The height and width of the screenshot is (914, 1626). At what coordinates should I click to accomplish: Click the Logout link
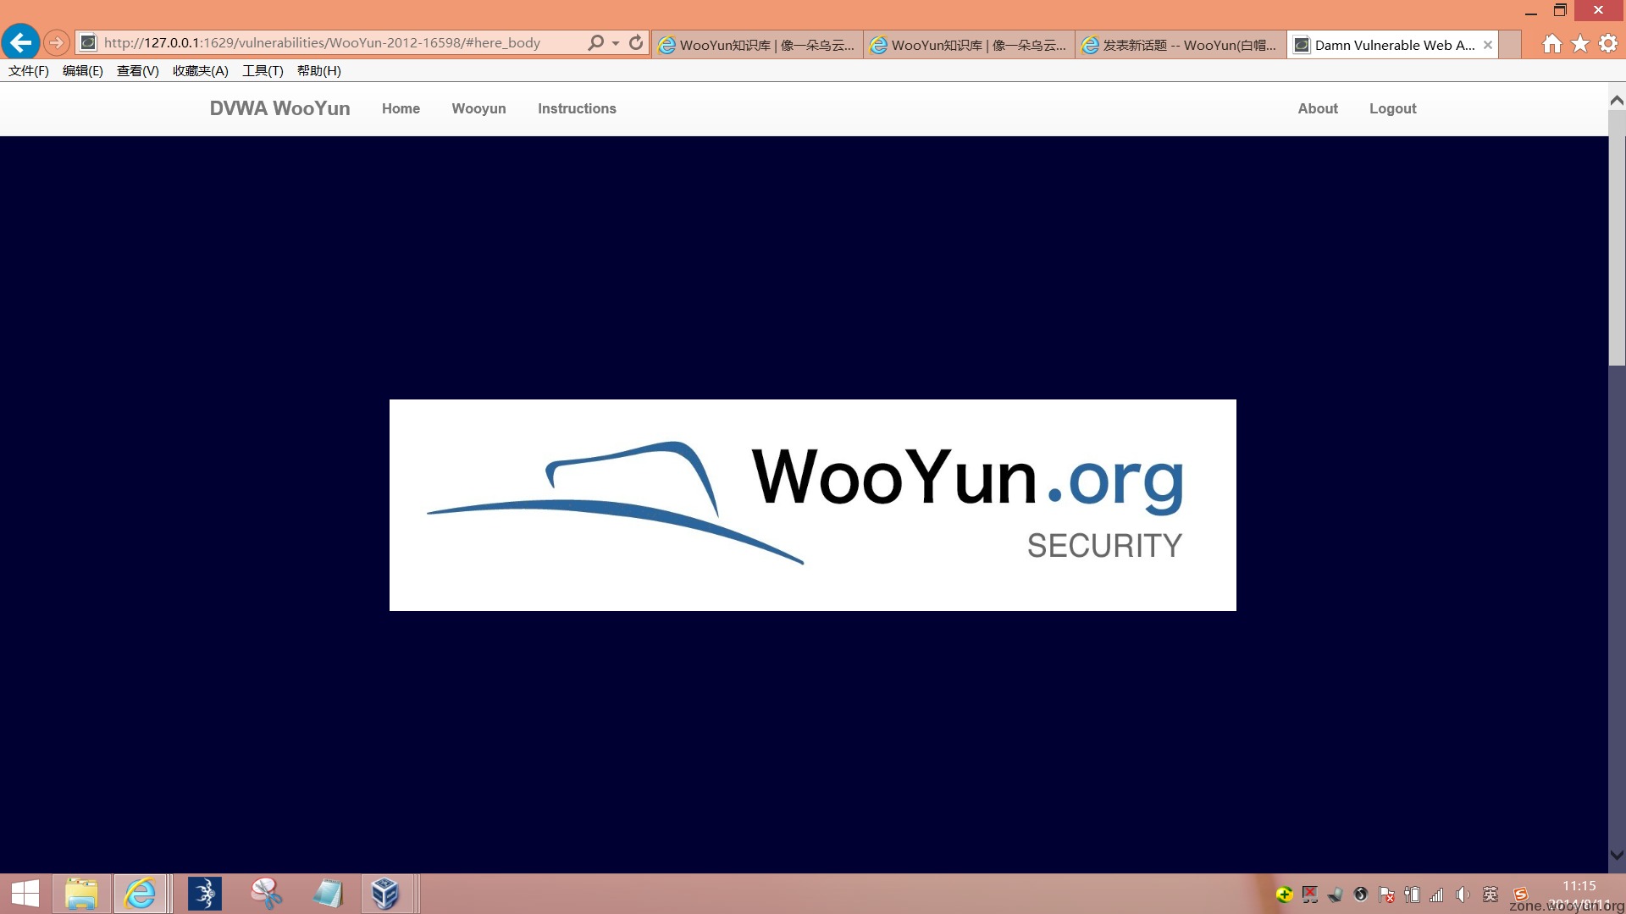point(1392,108)
